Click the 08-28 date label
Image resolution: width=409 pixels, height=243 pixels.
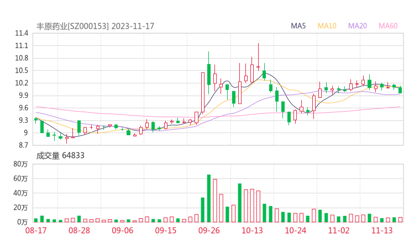(79, 230)
